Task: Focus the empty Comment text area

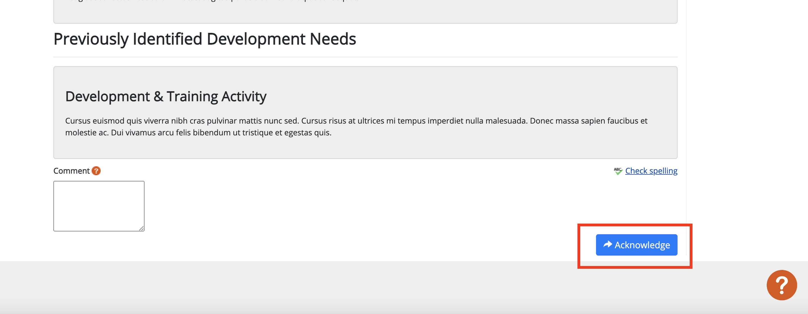Action: (99, 206)
